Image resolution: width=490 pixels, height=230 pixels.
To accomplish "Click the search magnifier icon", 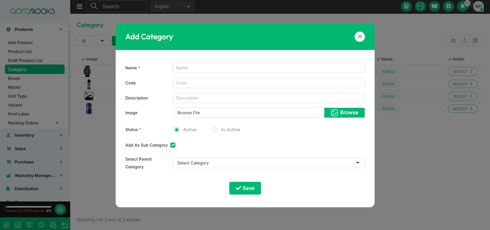I will tap(94, 6).
